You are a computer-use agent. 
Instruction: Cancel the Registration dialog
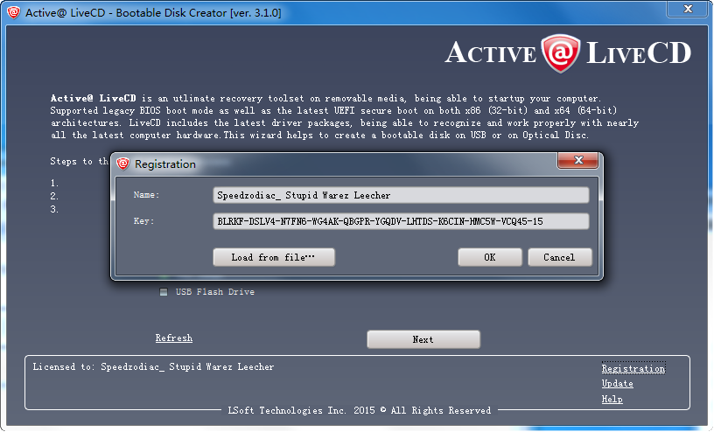pyautogui.click(x=559, y=257)
